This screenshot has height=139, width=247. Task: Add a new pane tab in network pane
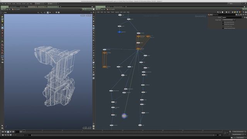126,7
